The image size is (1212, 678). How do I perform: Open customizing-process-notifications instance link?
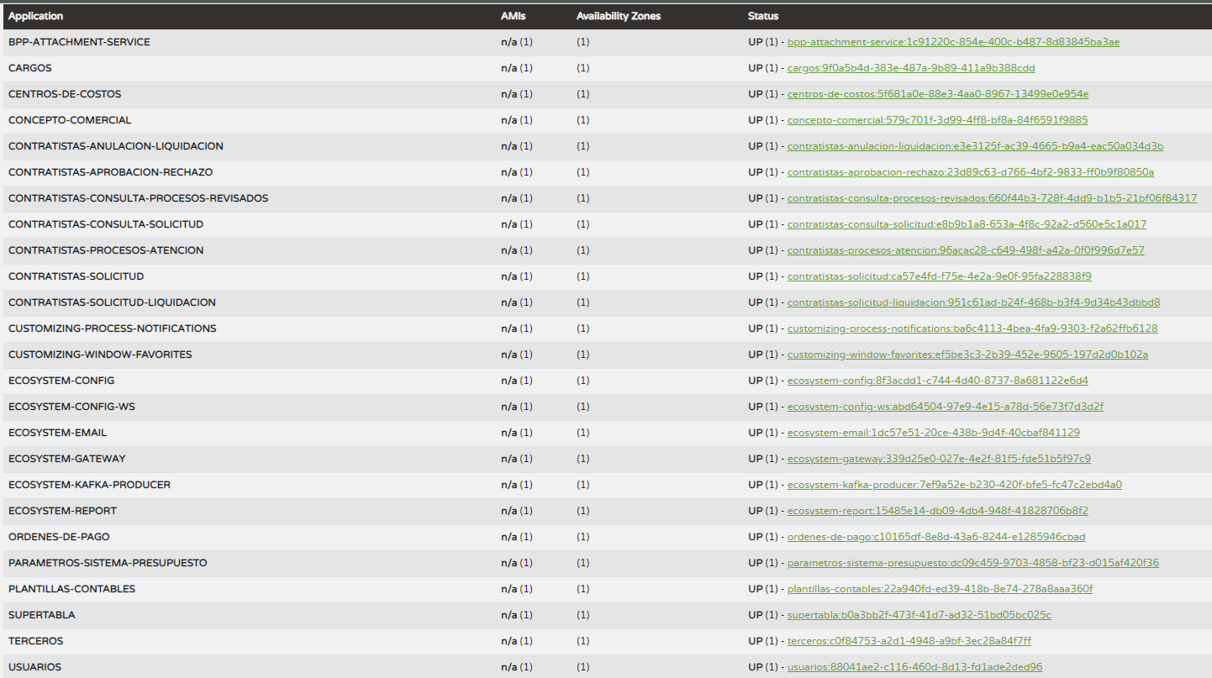[x=972, y=328]
